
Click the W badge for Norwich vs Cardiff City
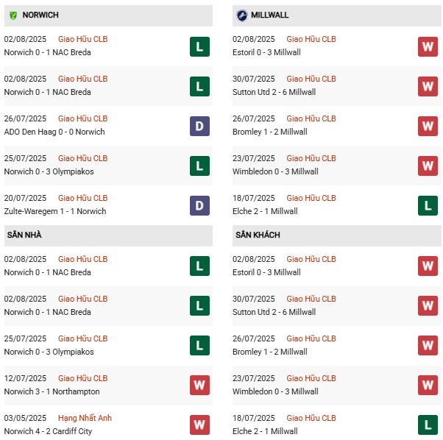tap(199, 425)
